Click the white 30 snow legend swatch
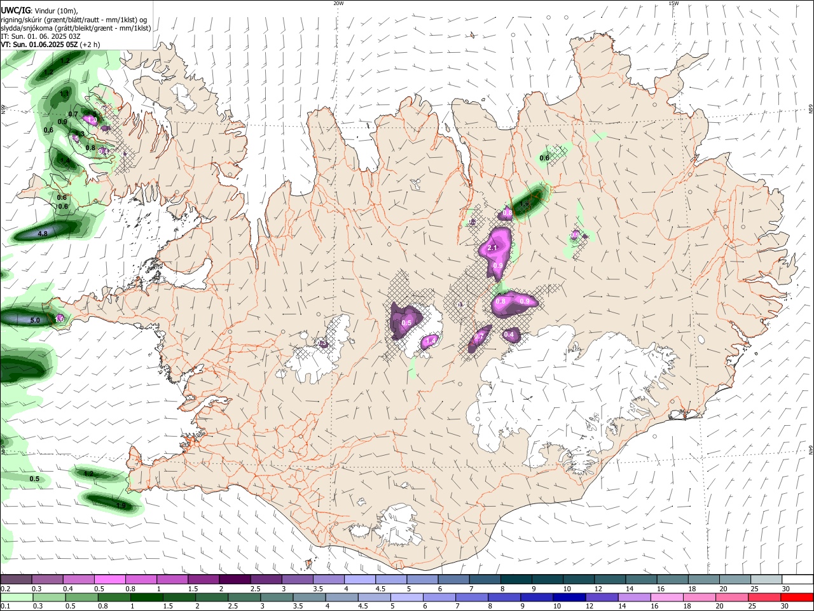This screenshot has width=814, height=611. pos(798,580)
